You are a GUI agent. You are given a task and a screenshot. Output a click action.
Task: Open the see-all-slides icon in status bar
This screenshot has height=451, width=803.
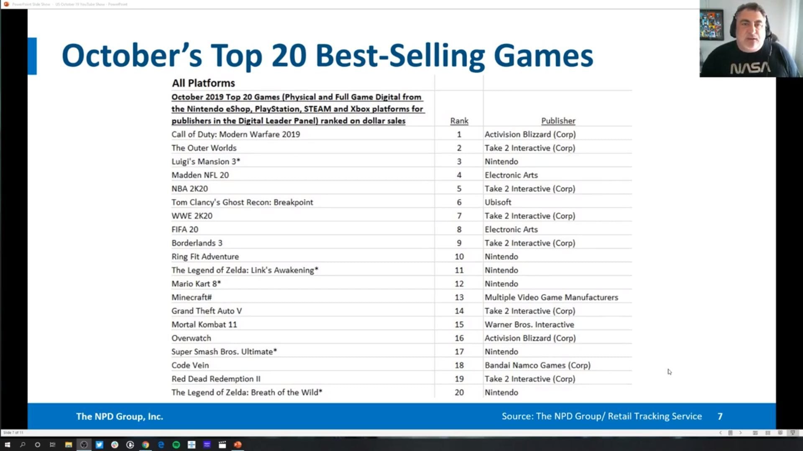point(730,433)
